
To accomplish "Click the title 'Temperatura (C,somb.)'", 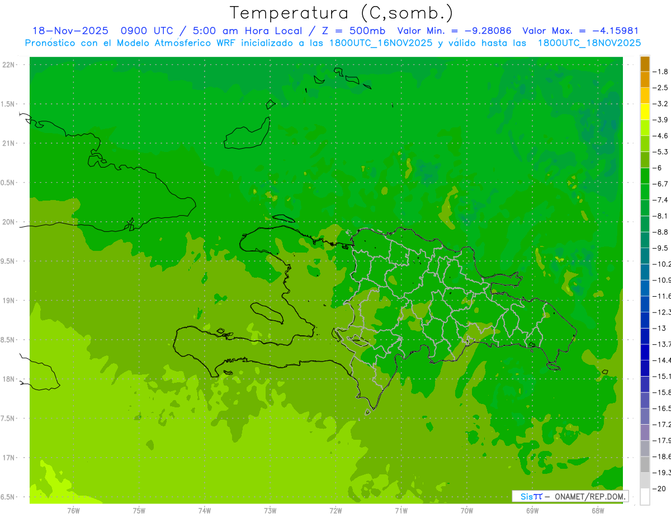I will coord(342,12).
